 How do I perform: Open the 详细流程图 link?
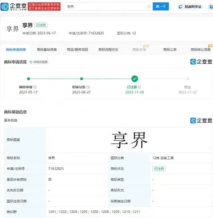pos(40,62)
